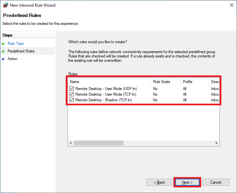This screenshot has height=193, width=237.
Task: Click the Next button
Action: click(187, 182)
